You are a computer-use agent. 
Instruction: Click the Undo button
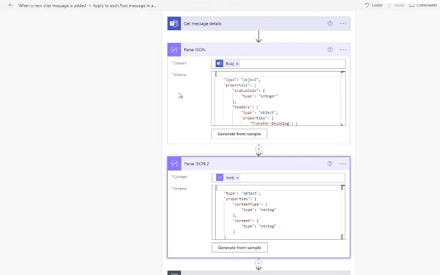(x=373, y=5)
